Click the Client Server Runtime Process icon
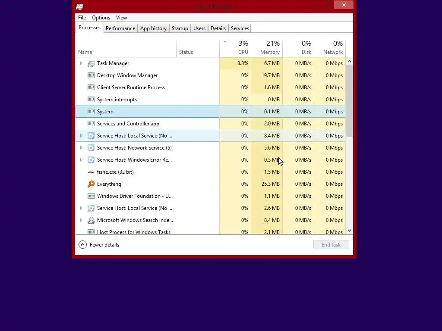 click(x=91, y=87)
